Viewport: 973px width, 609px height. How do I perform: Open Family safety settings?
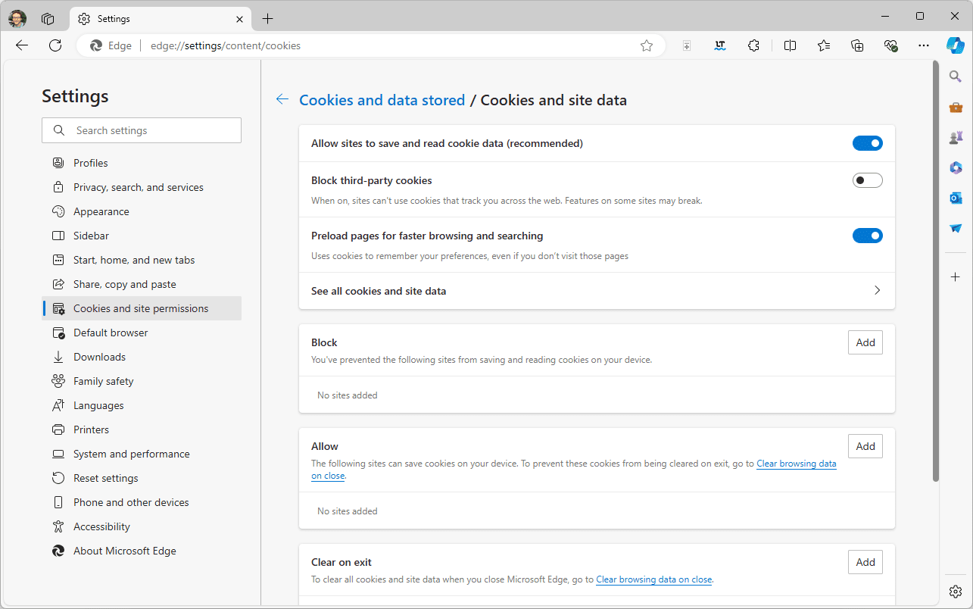tap(142, 381)
